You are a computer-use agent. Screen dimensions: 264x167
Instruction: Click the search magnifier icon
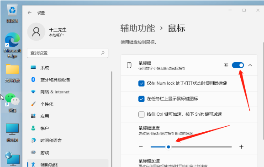[103, 53]
